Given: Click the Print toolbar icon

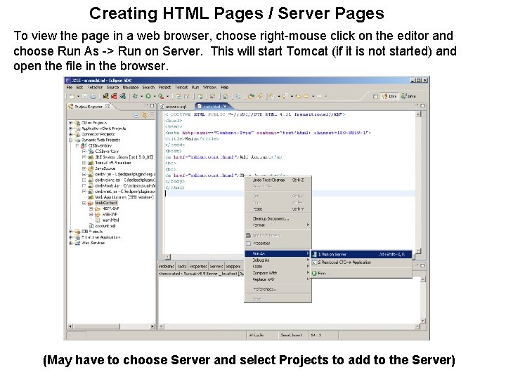Looking at the screenshot, I should point(93,96).
